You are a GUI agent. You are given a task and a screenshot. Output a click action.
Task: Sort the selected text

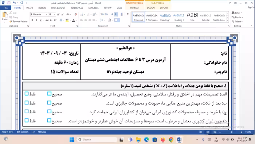coord(122,14)
